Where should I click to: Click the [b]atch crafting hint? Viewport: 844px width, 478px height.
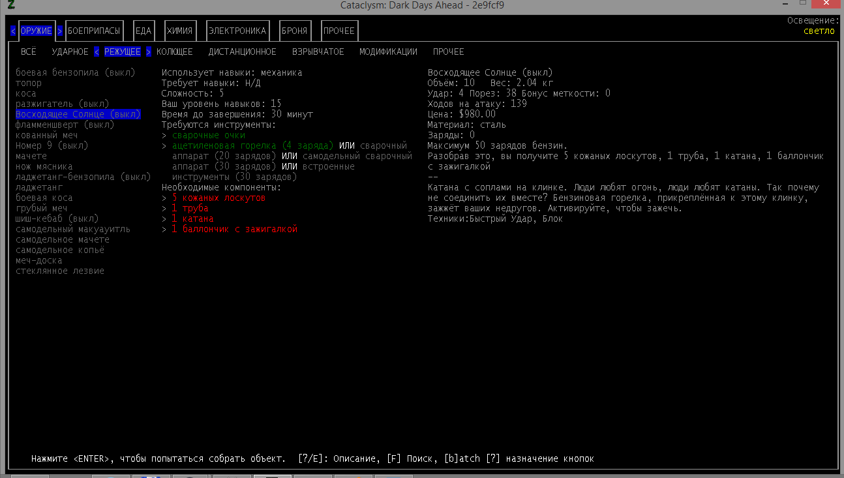pos(462,458)
